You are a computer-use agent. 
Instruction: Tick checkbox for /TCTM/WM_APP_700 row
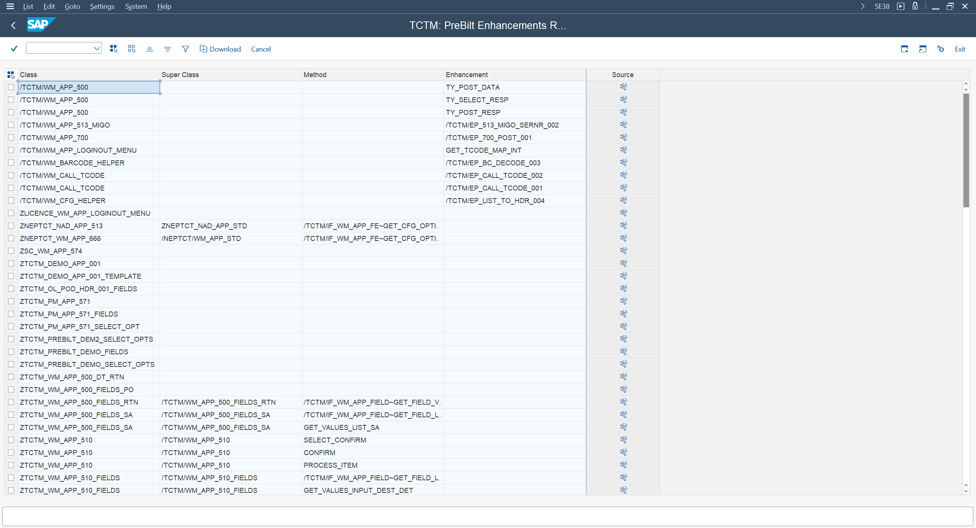(x=11, y=137)
